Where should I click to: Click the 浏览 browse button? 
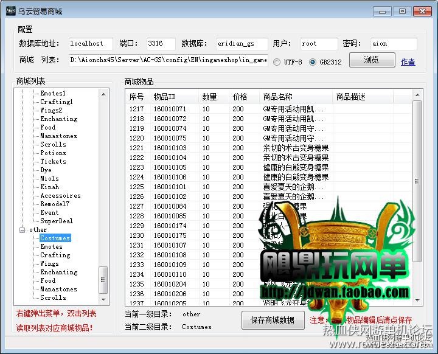point(372,60)
